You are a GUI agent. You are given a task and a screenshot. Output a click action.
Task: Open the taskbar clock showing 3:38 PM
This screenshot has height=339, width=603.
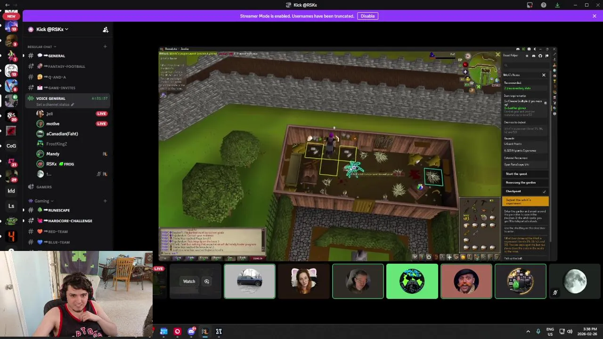[x=587, y=331]
